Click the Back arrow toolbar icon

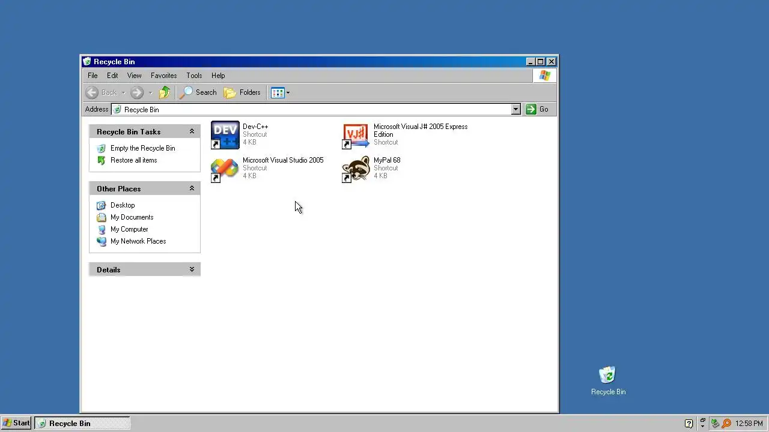click(92, 92)
